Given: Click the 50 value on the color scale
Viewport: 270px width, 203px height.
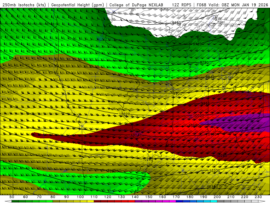Looking at the screenshot, I should tap(12, 197).
